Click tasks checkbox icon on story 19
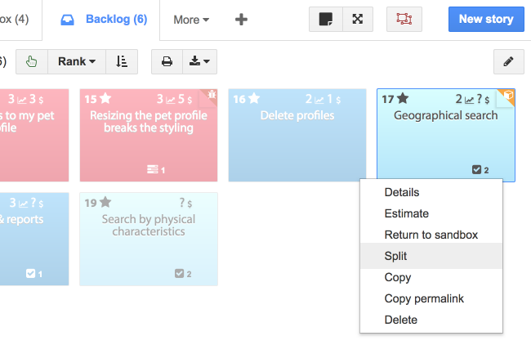The height and width of the screenshot is (354, 531). (x=179, y=274)
